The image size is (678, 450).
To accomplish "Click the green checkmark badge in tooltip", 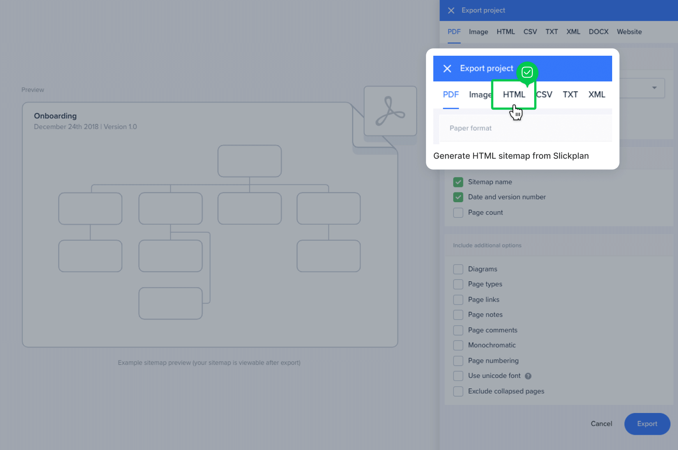I will click(527, 72).
